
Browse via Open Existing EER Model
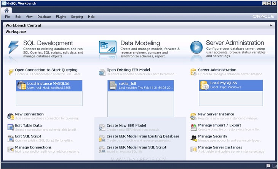[x=128, y=70]
